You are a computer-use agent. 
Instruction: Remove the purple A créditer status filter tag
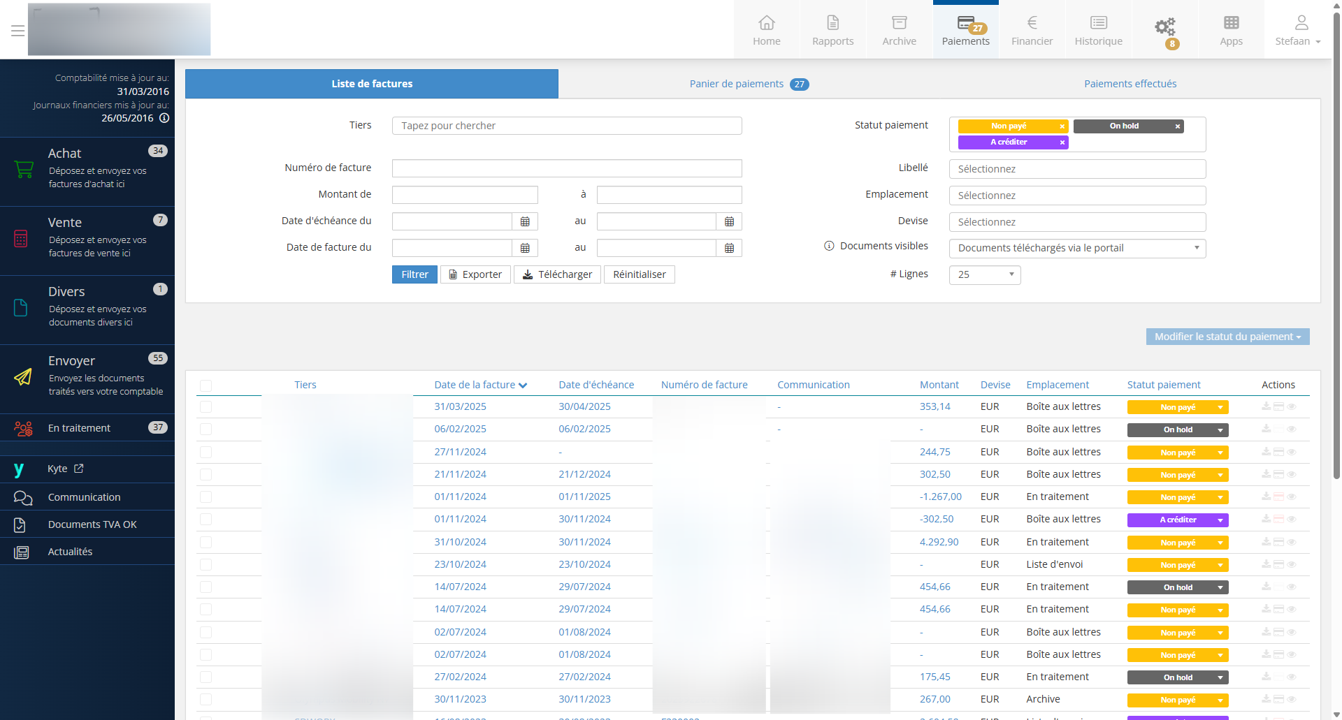[x=1062, y=142]
